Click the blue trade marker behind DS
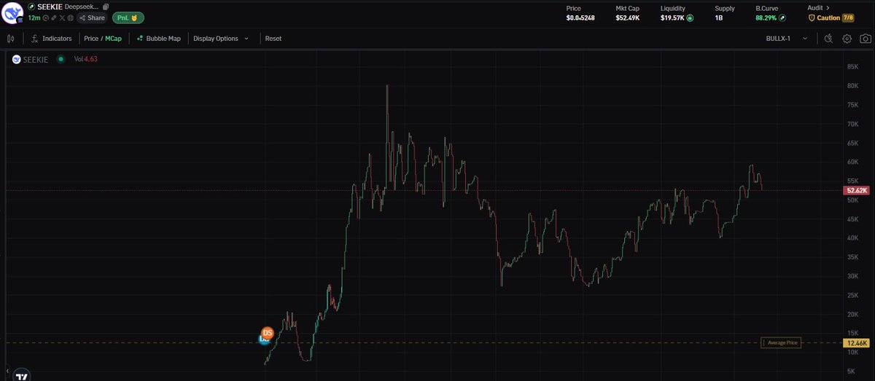 tap(262, 339)
